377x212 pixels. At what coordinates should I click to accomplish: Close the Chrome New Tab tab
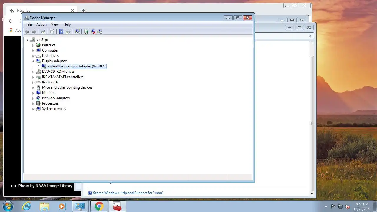pyautogui.click(x=72, y=11)
